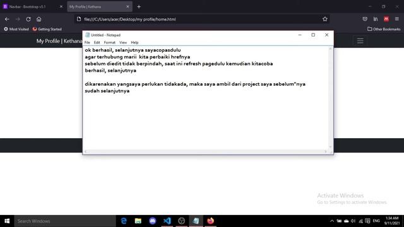Viewport: 404px width, 227px height.
Task: Open Firefox home page
Action: (x=39, y=19)
